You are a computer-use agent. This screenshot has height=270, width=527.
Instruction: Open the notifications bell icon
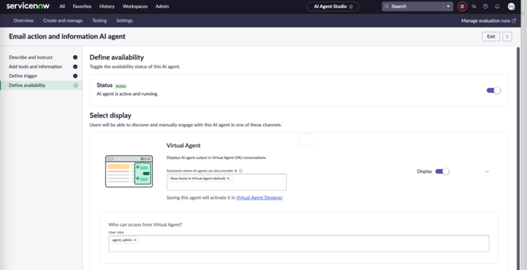tap(497, 7)
